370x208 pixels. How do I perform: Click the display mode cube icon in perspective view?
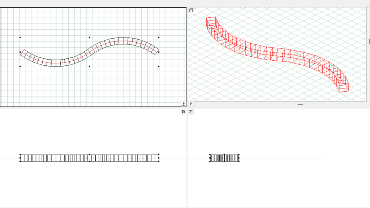pos(191,10)
